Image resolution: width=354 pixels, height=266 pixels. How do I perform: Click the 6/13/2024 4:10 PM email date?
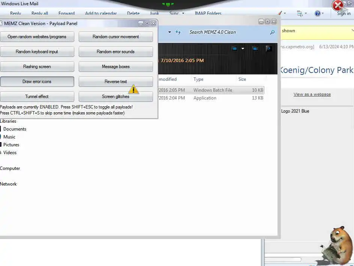(336, 47)
